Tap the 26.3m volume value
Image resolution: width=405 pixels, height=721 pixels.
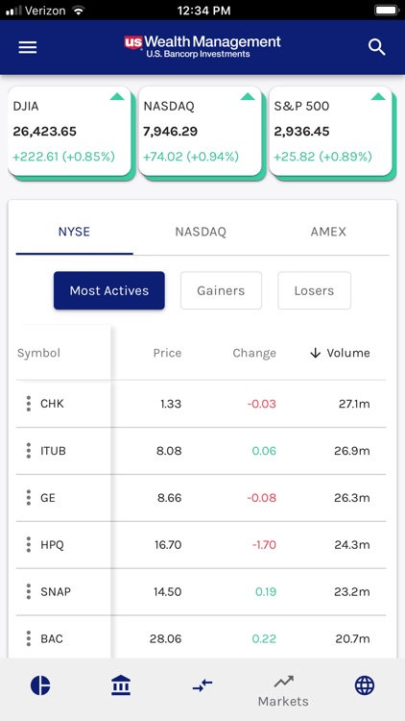click(351, 498)
